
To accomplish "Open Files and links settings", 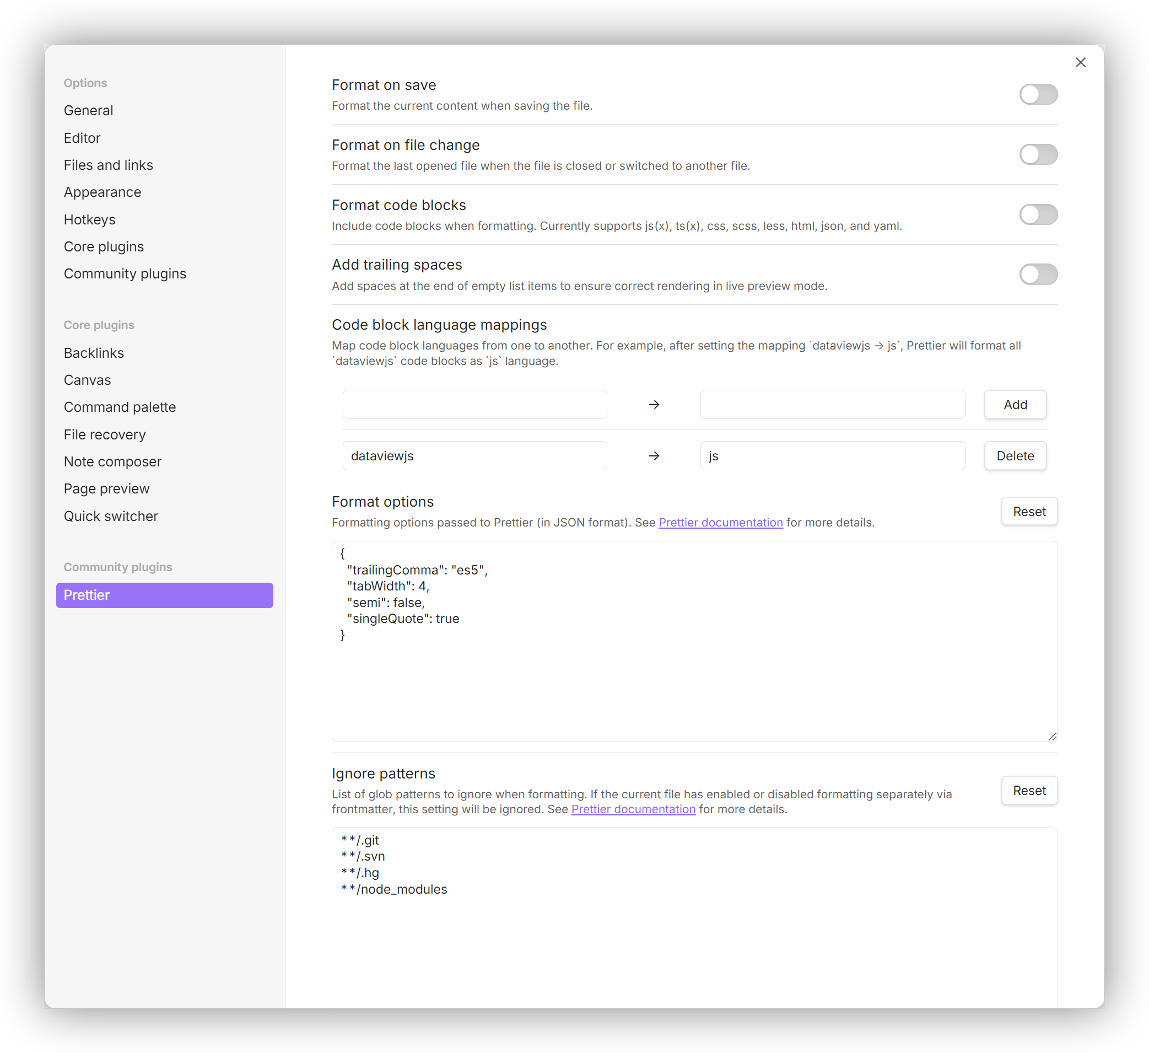I will click(108, 164).
